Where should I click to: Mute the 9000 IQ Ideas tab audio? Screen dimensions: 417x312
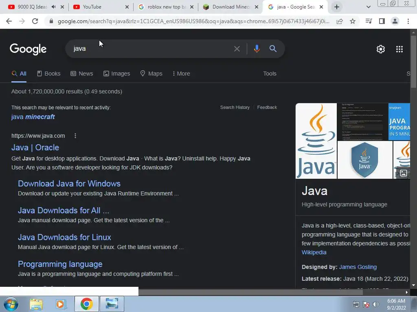[x=53, y=7]
